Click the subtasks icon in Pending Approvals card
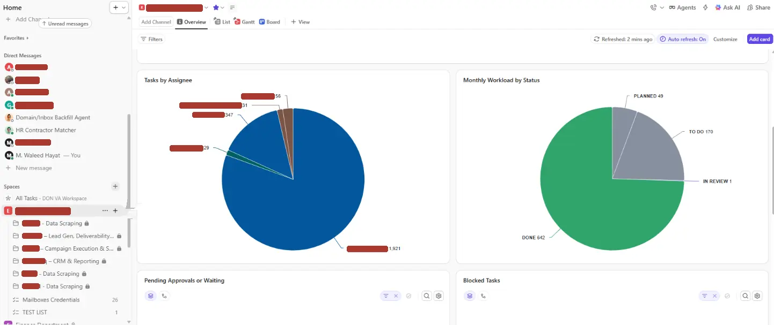Image resolution: width=774 pixels, height=325 pixels. 164,296
